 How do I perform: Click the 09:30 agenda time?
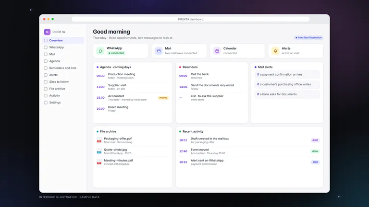pyautogui.click(x=100, y=76)
